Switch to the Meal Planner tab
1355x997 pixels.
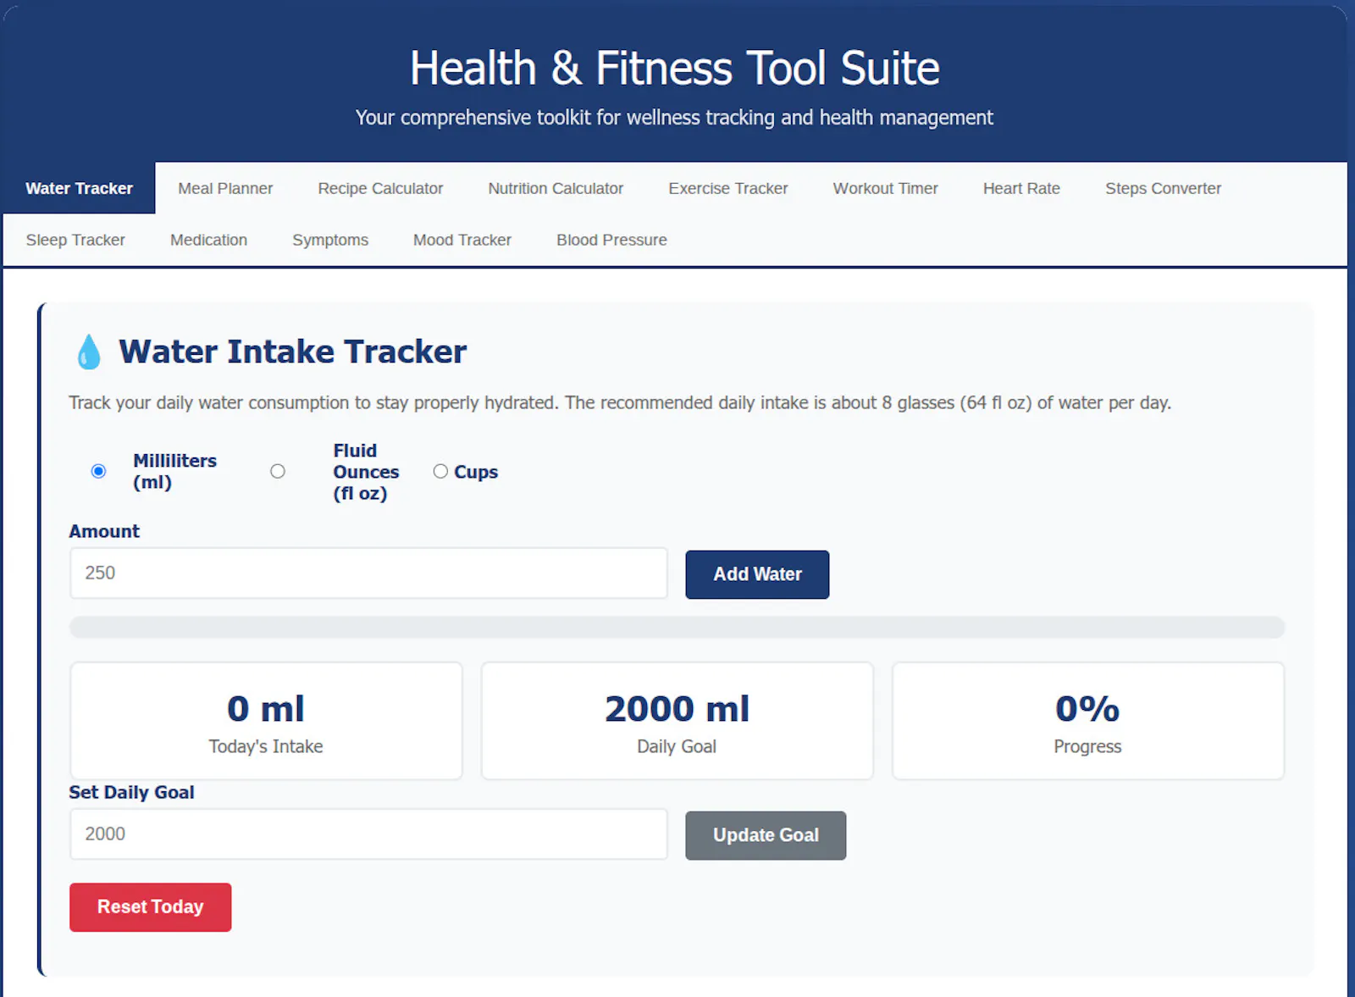point(225,188)
